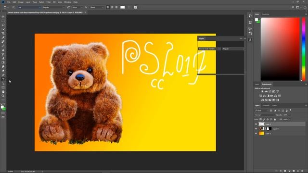This screenshot has height=173, width=308.
Task: Add a Vibrance adjustment
Action: click(x=278, y=91)
